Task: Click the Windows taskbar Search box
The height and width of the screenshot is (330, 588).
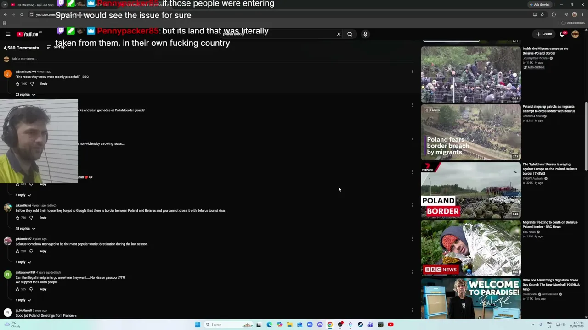Action: (228, 324)
